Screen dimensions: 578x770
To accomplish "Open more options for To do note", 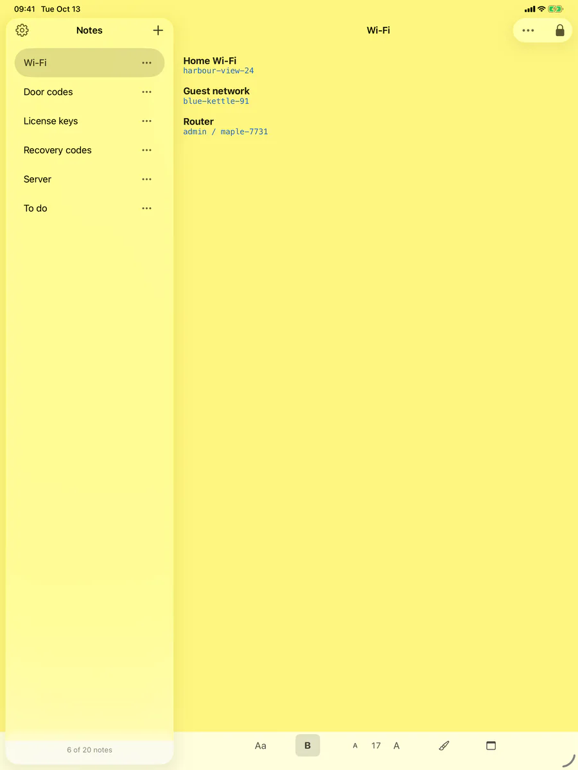I will 146,208.
